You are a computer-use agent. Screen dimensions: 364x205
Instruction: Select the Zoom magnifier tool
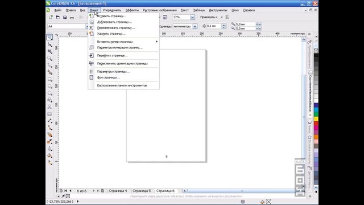click(x=49, y=58)
